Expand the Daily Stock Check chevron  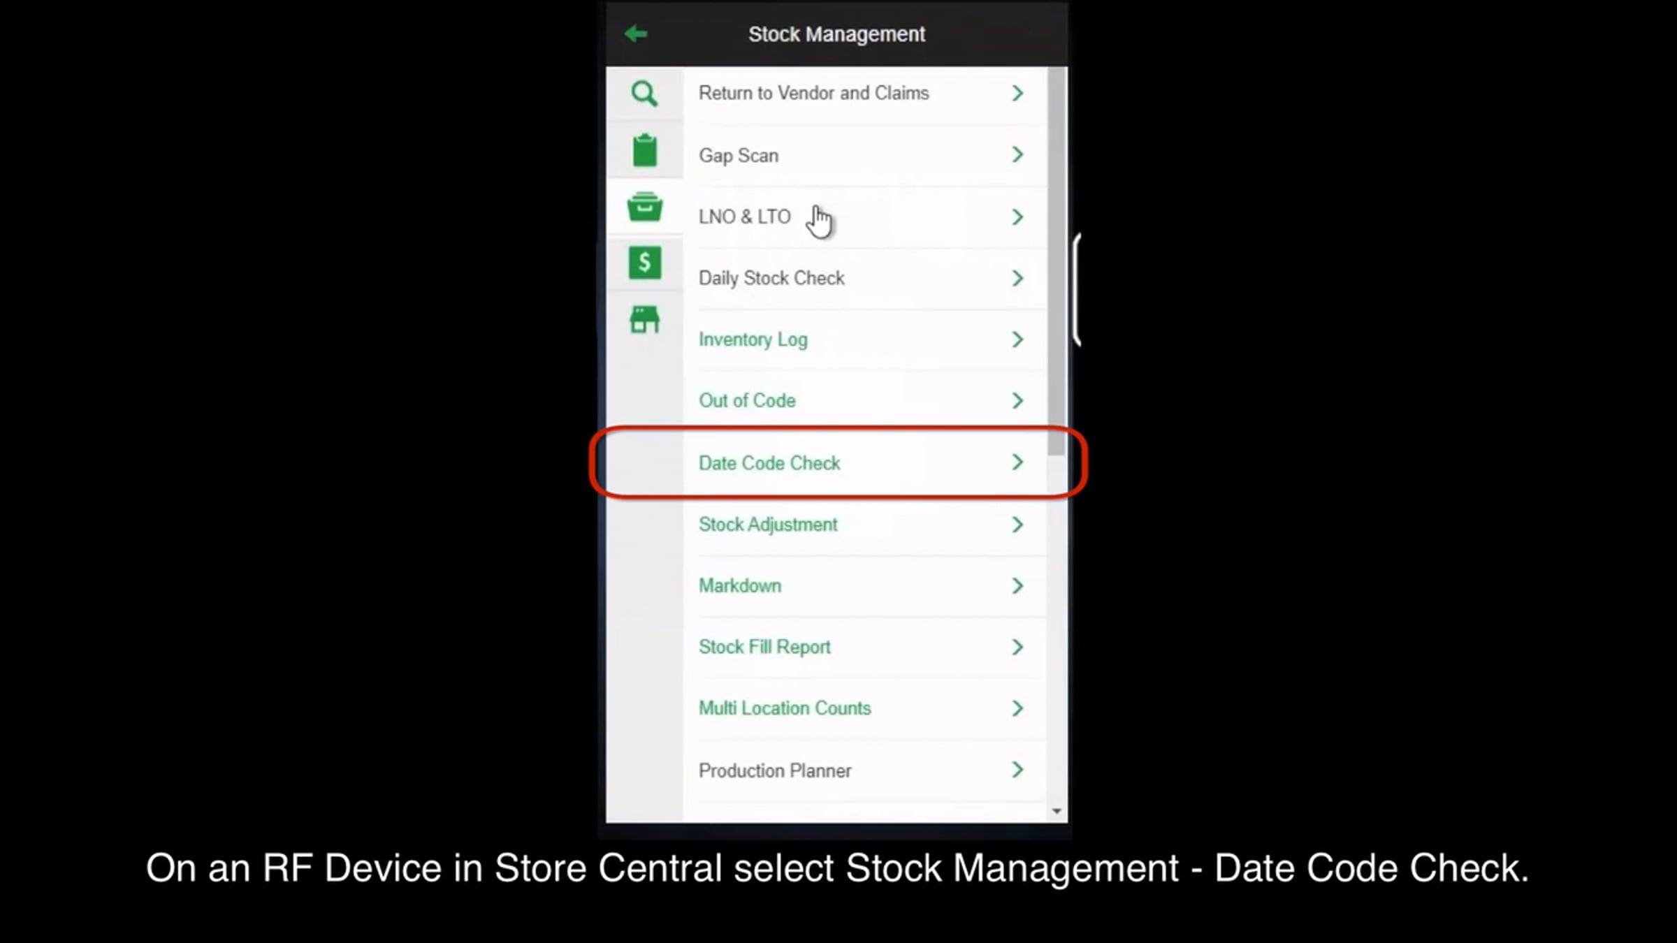[1017, 278]
